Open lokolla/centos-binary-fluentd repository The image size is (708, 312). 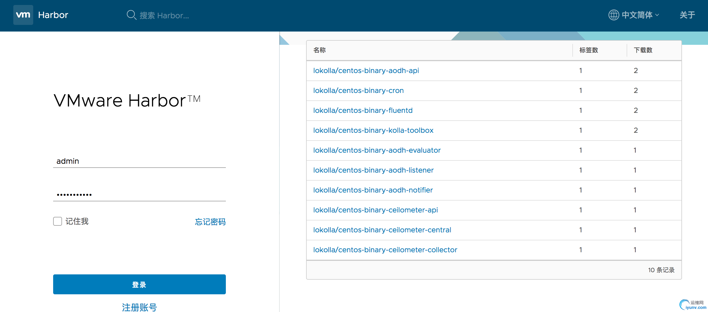click(x=363, y=110)
